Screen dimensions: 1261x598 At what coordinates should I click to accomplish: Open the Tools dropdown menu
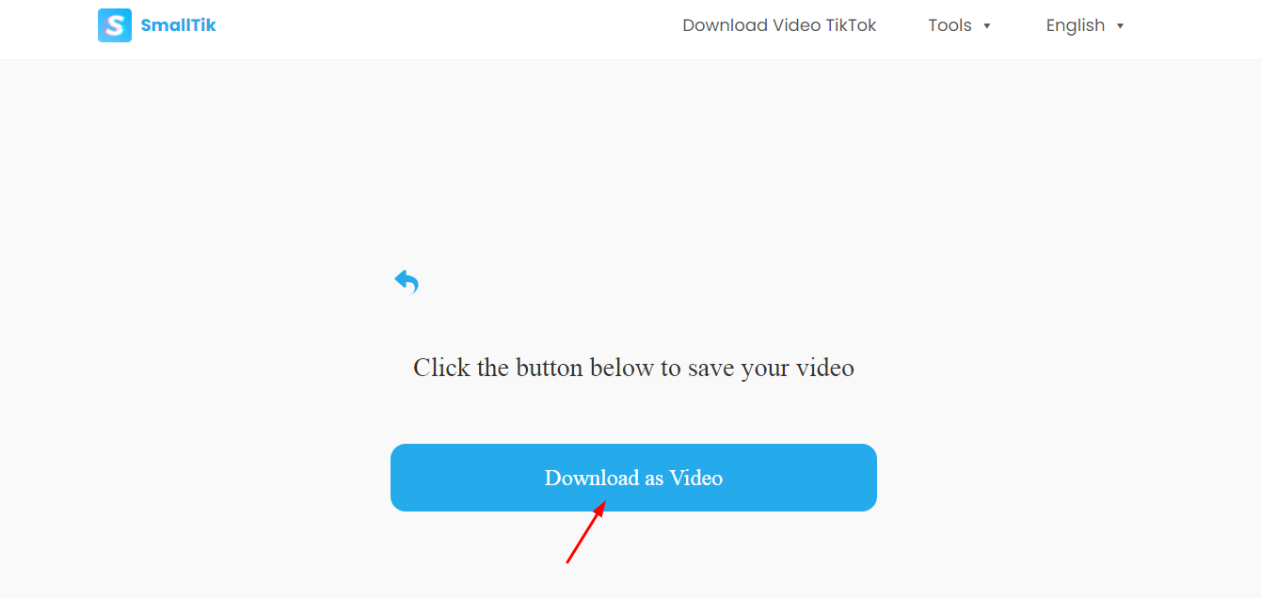tap(960, 25)
